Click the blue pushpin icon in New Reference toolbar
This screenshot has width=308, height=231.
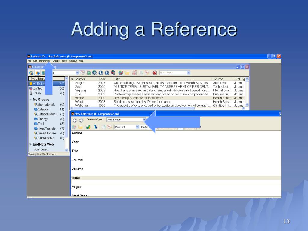(x=96, y=127)
